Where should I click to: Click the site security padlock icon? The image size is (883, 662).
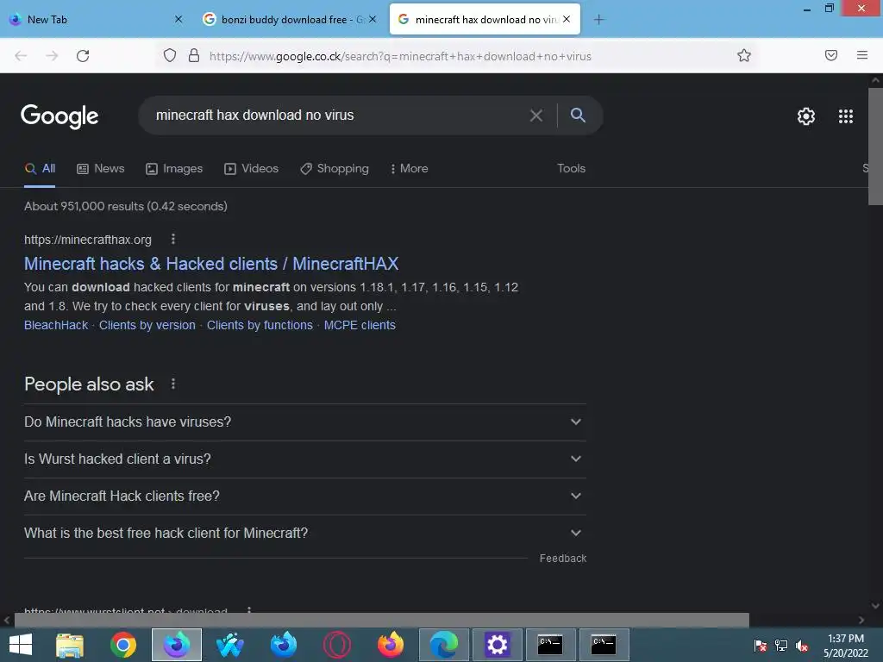pyautogui.click(x=194, y=56)
